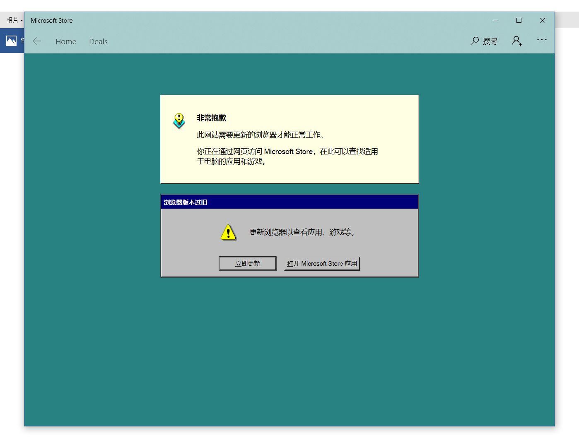Image resolution: width=579 pixels, height=438 pixels.
Task: Click the 浏览器版本过旧 dialog title bar
Action: pos(289,202)
